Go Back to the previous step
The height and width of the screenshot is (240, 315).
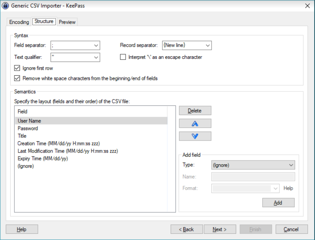(x=187, y=229)
